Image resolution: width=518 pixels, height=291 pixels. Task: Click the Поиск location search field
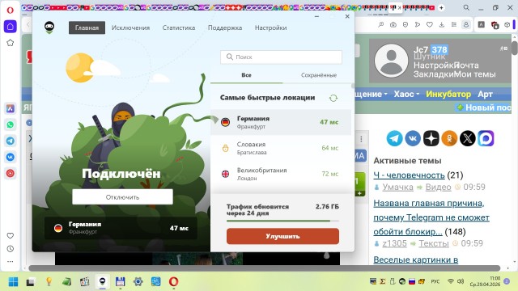point(281,57)
